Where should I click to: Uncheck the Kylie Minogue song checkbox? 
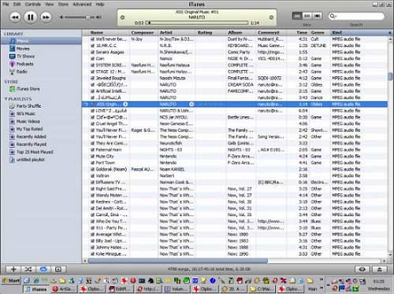(x=92, y=254)
